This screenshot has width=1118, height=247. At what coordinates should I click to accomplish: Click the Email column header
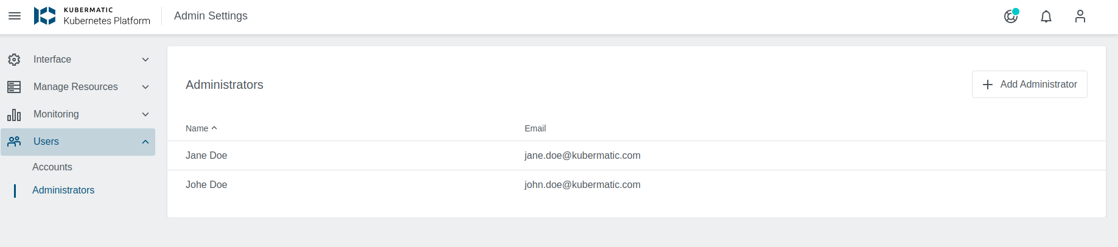point(535,128)
